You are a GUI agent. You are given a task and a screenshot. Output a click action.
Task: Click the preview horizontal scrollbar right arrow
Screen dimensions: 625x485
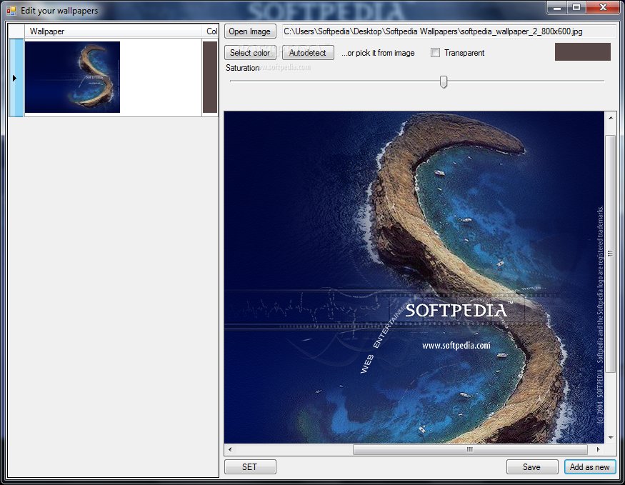pyautogui.click(x=598, y=449)
